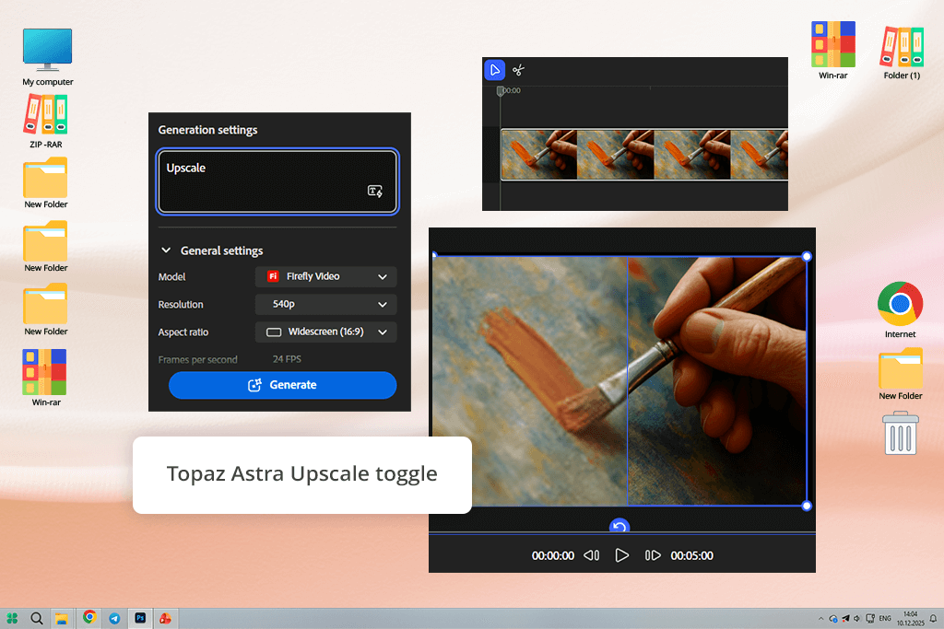Click the 24 FPS value
The image size is (944, 629).
click(x=287, y=359)
